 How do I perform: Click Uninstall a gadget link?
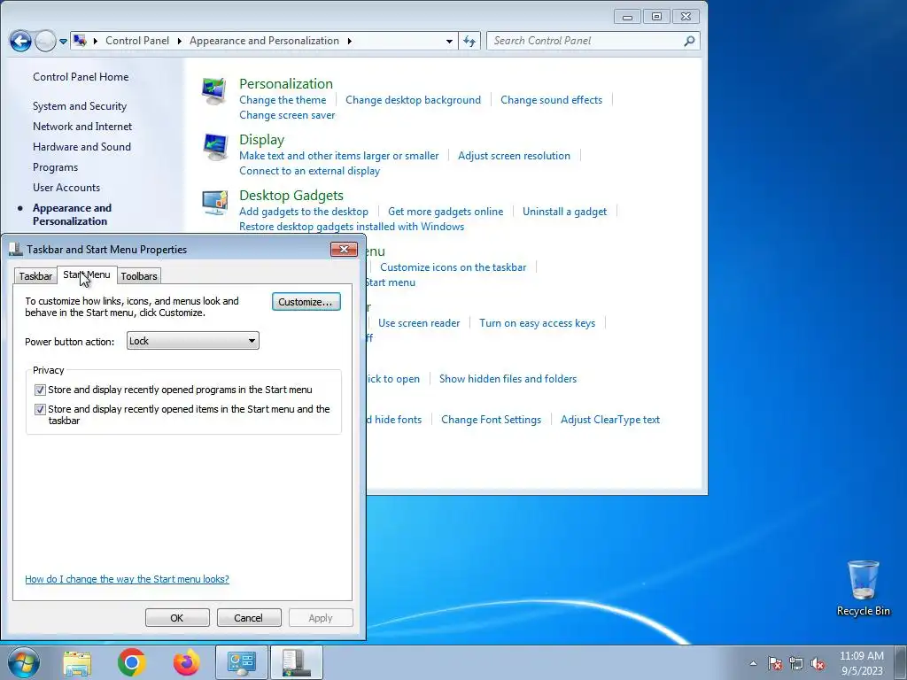(564, 211)
